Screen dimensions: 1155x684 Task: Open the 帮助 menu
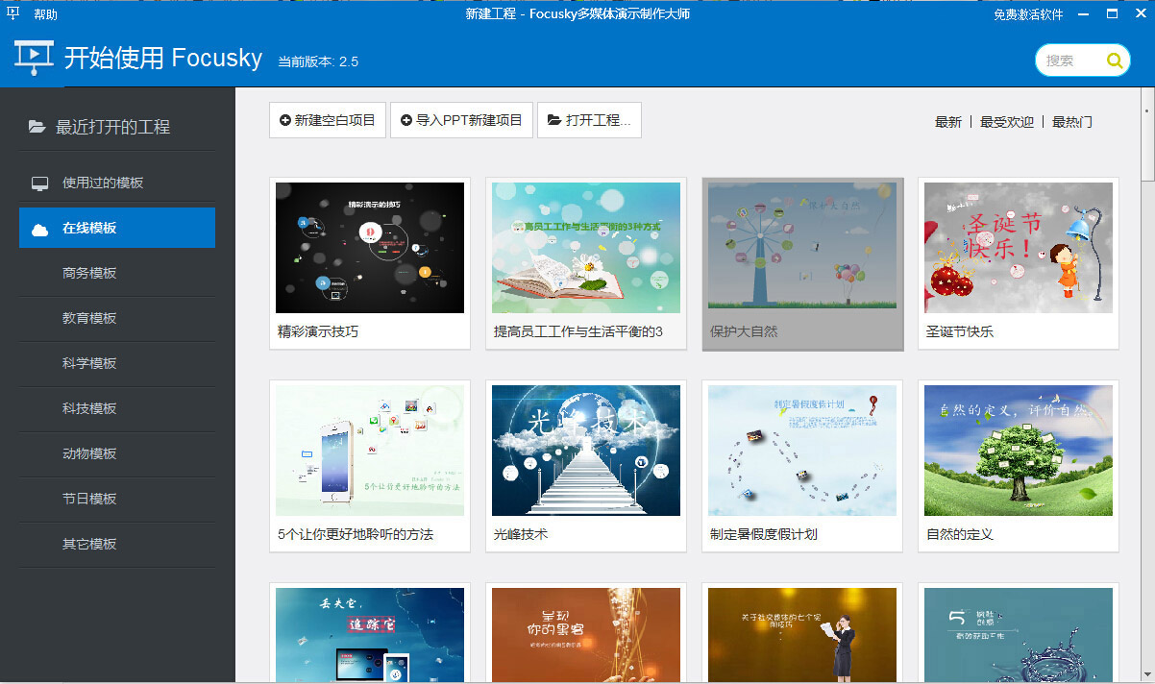pos(45,14)
